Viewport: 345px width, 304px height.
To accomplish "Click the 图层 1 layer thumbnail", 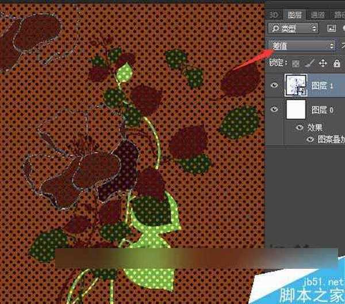I will pos(296,85).
